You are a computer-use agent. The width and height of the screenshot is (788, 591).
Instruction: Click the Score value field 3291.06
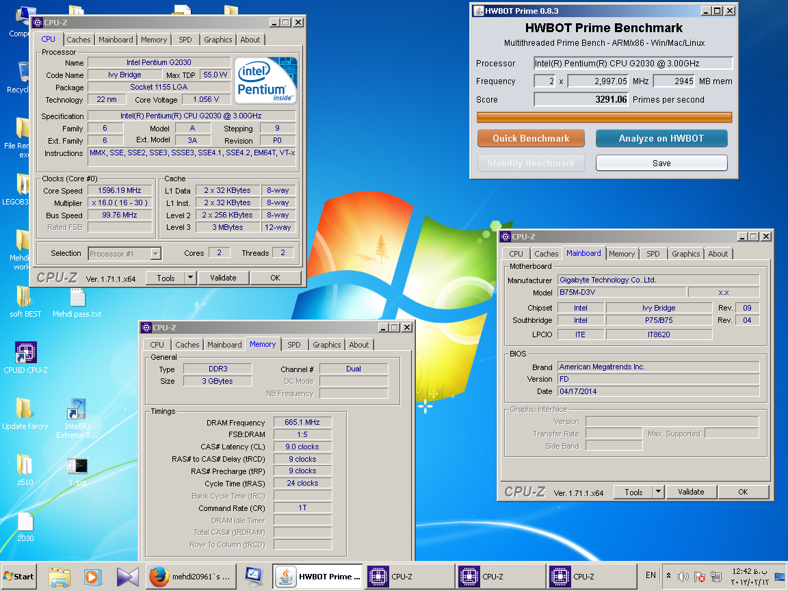[x=581, y=99]
